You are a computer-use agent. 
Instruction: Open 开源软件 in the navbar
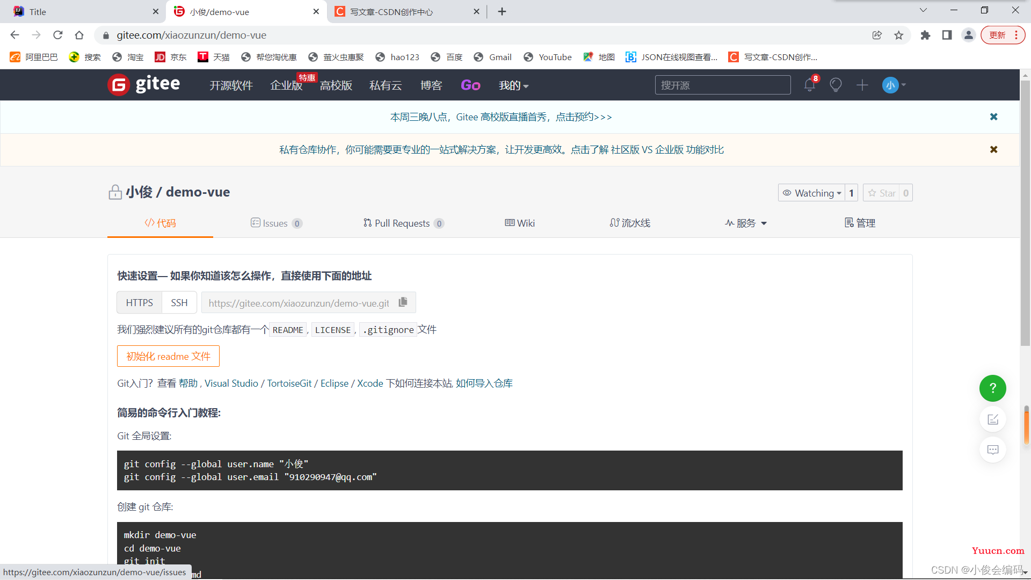[231, 85]
